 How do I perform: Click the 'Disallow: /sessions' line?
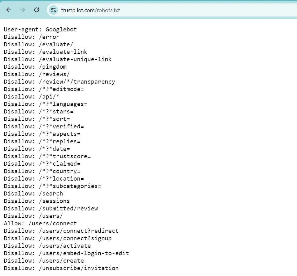[37, 201]
